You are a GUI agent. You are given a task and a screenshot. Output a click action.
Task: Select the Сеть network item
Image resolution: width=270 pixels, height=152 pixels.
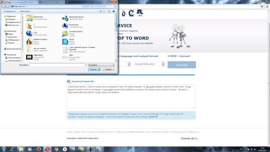click(37, 34)
